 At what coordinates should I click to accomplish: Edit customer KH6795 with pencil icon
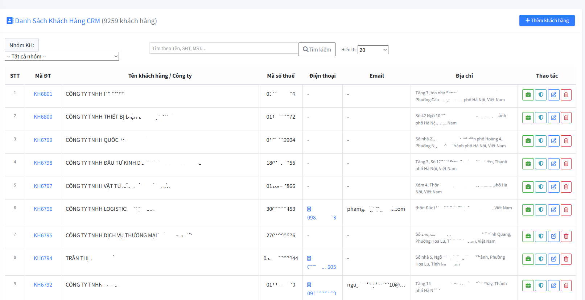click(554, 236)
